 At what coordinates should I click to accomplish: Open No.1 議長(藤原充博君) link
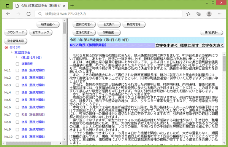33,70
